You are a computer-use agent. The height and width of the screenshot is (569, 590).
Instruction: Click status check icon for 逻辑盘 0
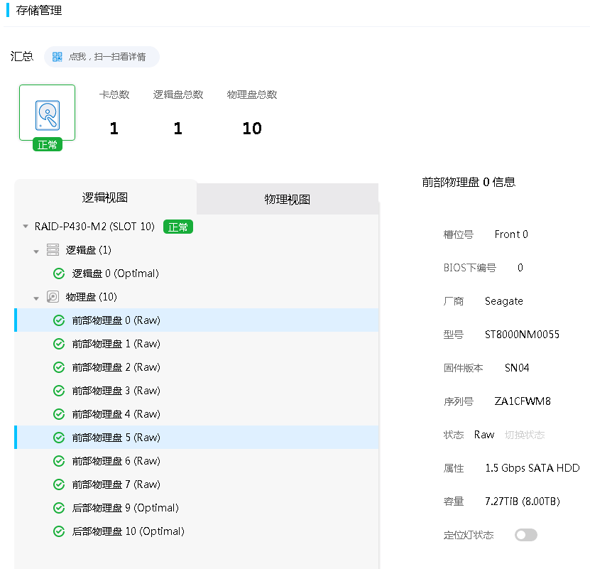pyautogui.click(x=59, y=273)
